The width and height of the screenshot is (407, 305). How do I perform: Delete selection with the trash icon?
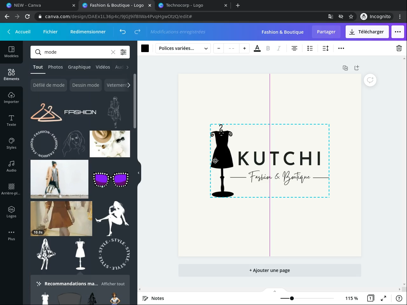click(399, 48)
